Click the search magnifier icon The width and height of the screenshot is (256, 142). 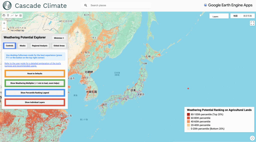point(85,5)
